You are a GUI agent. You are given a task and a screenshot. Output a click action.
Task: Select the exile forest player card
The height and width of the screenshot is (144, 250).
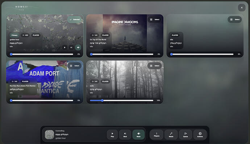(155, 66)
